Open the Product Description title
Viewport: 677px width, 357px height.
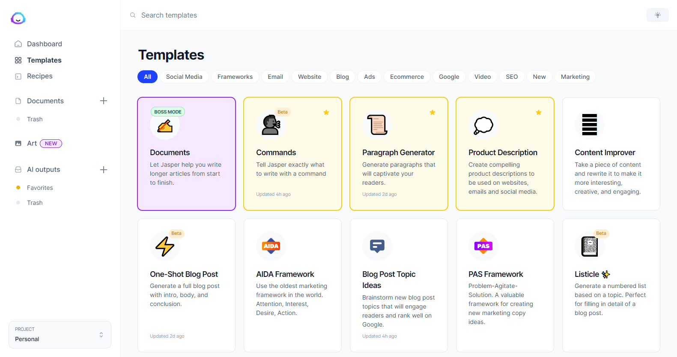[503, 153]
